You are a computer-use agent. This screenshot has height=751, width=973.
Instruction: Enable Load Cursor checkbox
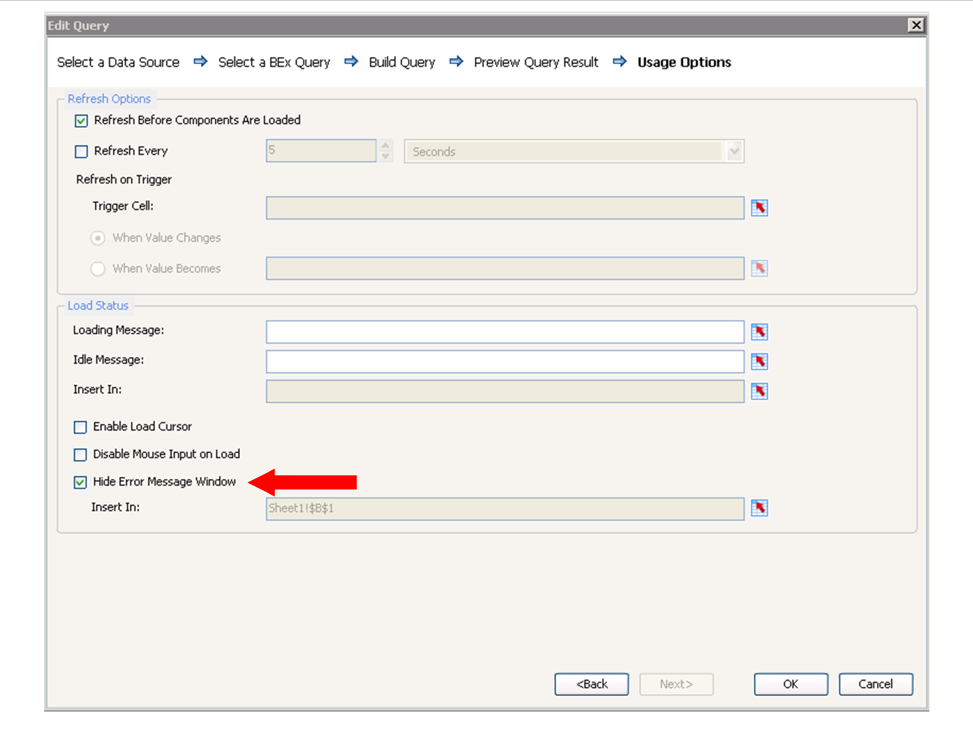80,427
